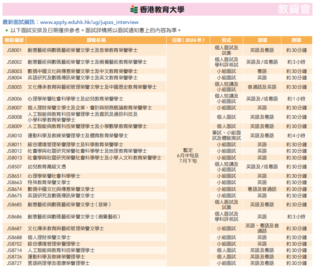The height and width of the screenshot is (273, 315).
Task: Click the 形式 column header
Action: point(226,40)
